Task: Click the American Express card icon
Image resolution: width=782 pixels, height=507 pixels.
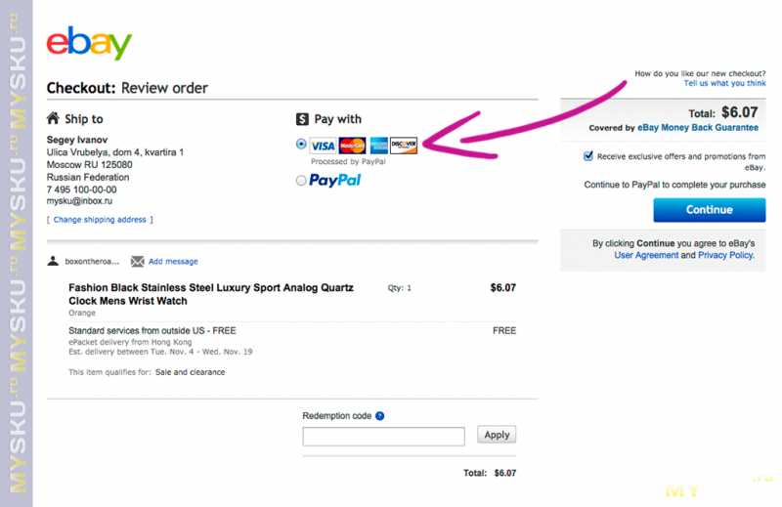Action: coord(379,146)
